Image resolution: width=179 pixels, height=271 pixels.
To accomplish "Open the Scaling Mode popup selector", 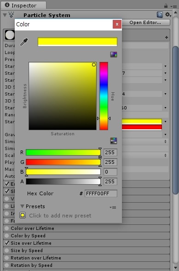I will [x=145, y=156].
